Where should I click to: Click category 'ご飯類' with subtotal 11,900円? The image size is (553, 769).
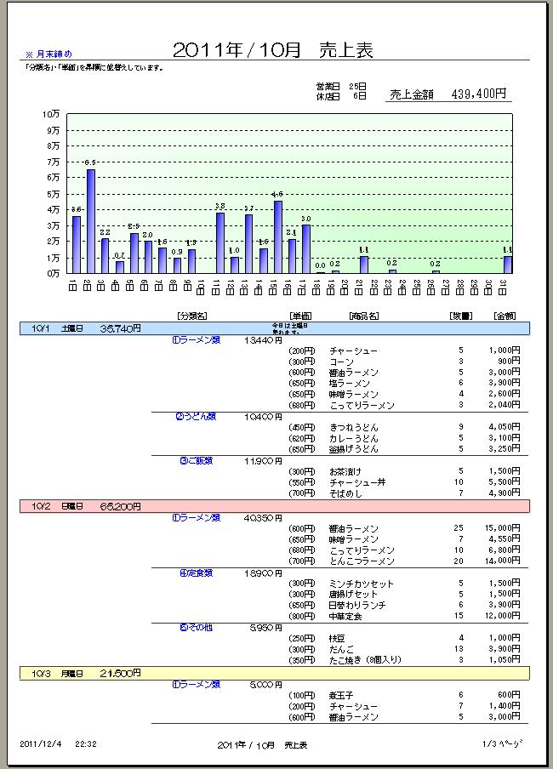197,461
